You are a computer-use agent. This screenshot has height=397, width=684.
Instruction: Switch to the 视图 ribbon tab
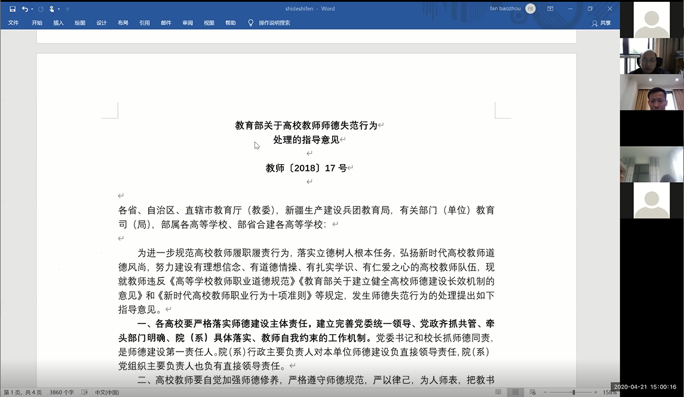209,23
